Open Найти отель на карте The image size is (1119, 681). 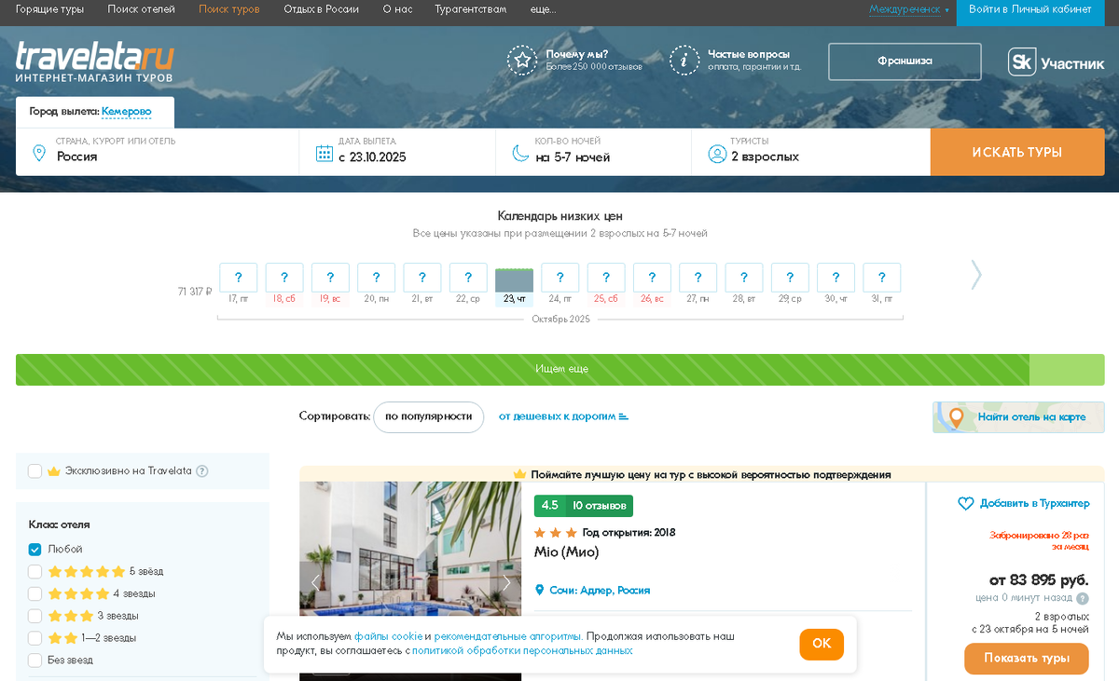click(x=1018, y=417)
